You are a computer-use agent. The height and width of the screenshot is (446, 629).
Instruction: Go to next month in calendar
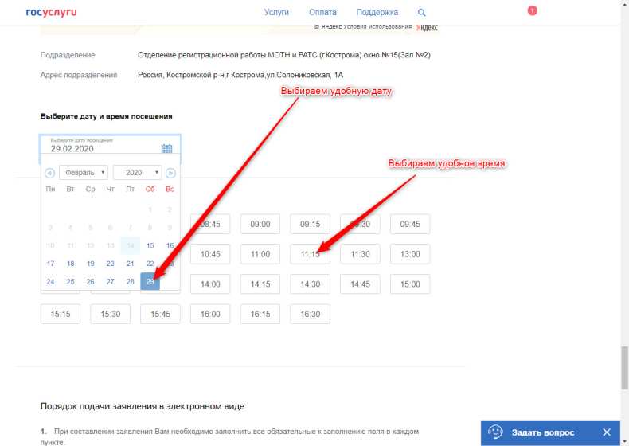(170, 173)
